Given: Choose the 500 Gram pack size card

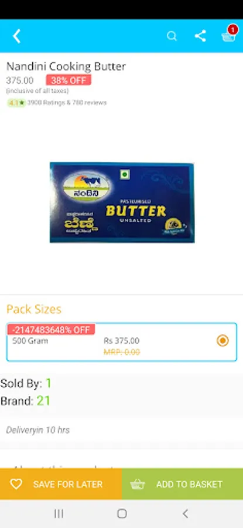Looking at the screenshot, I should [122, 342].
